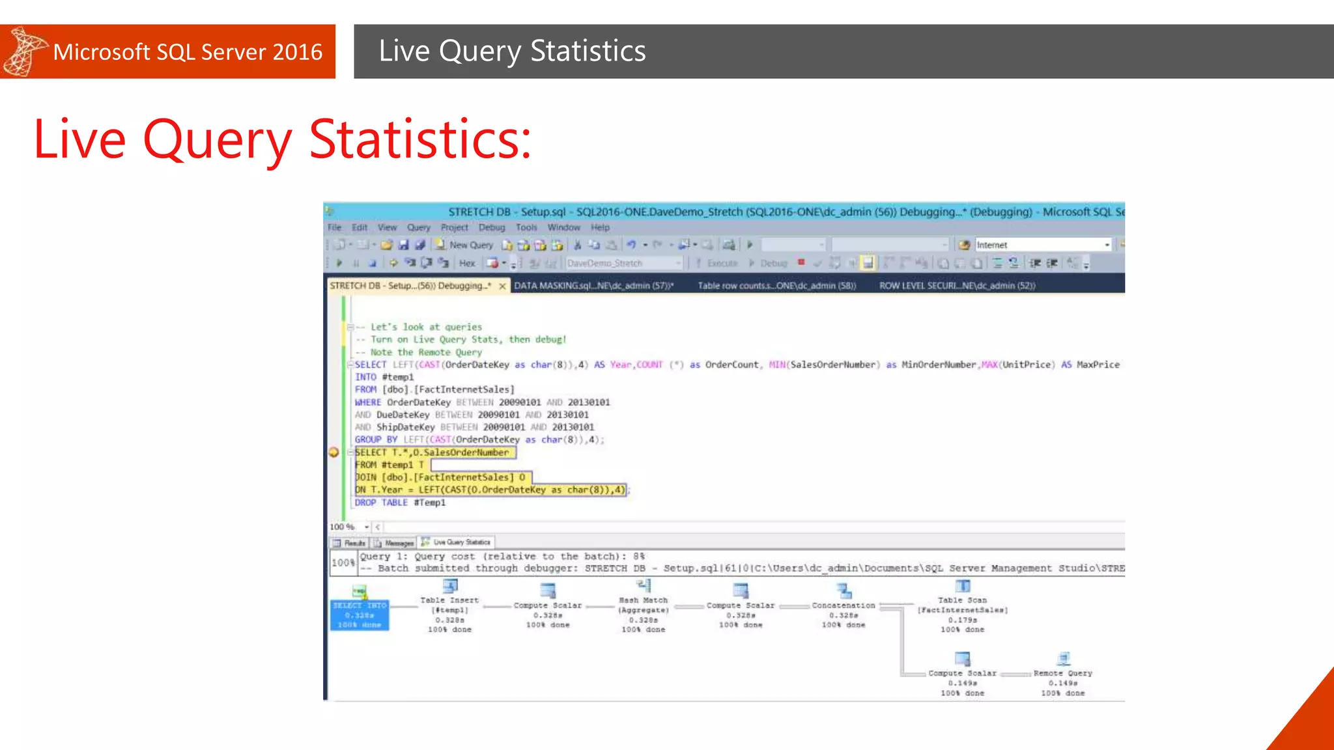This screenshot has width=1334, height=750.
Task: Open the DaveDemo_Stretch database dropdown
Action: pos(624,263)
